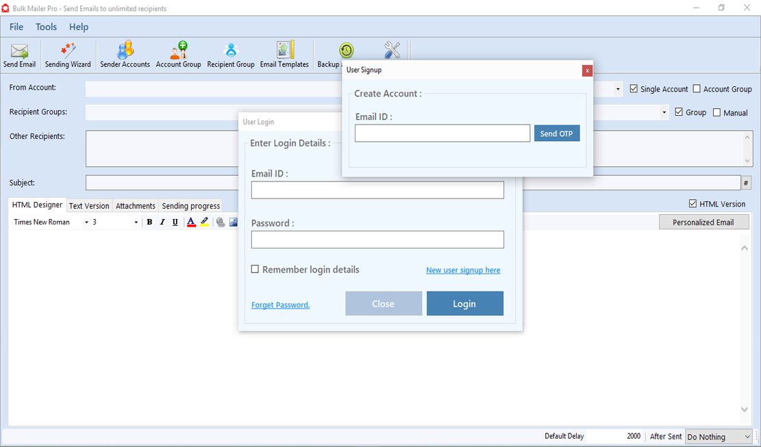This screenshot has height=447, width=761.
Task: Click the Send OTP button
Action: point(557,133)
